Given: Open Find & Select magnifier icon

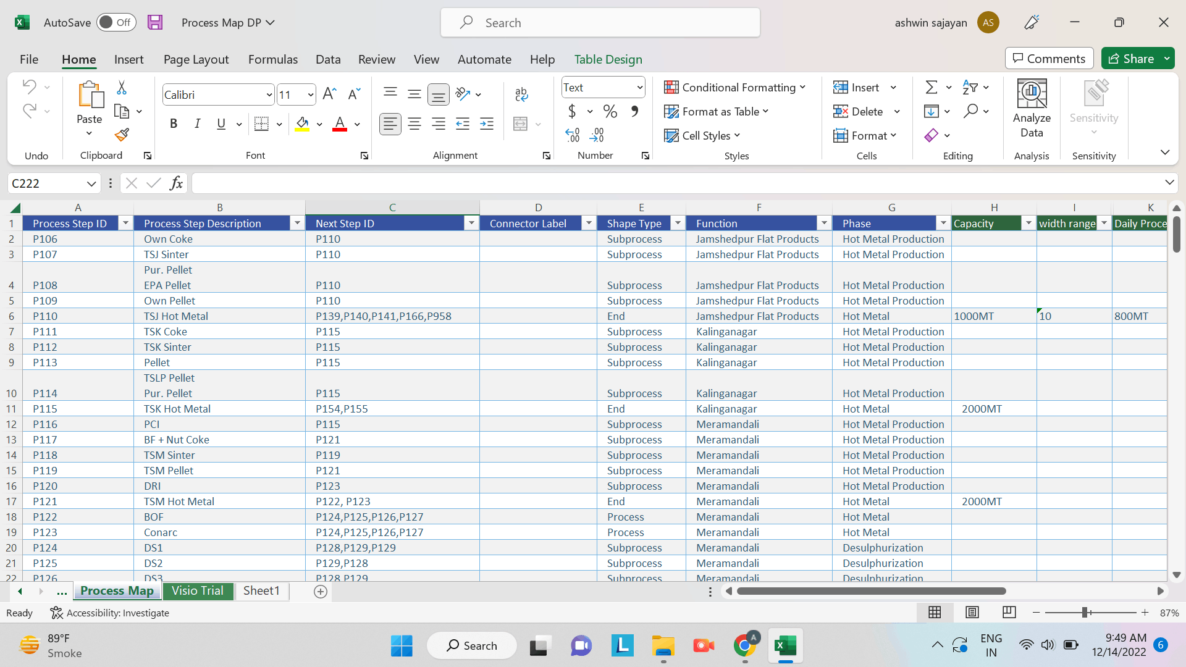Looking at the screenshot, I should 970,111.
